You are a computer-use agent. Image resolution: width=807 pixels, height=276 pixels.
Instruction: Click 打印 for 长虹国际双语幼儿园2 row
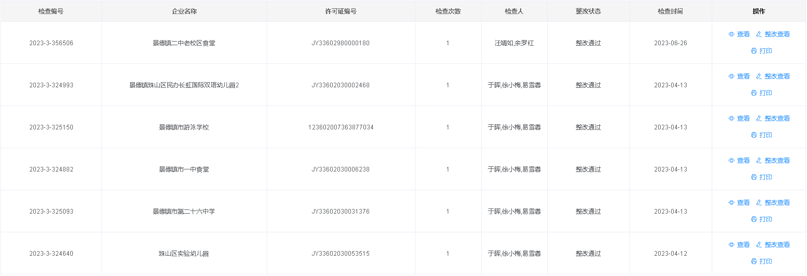pos(765,93)
